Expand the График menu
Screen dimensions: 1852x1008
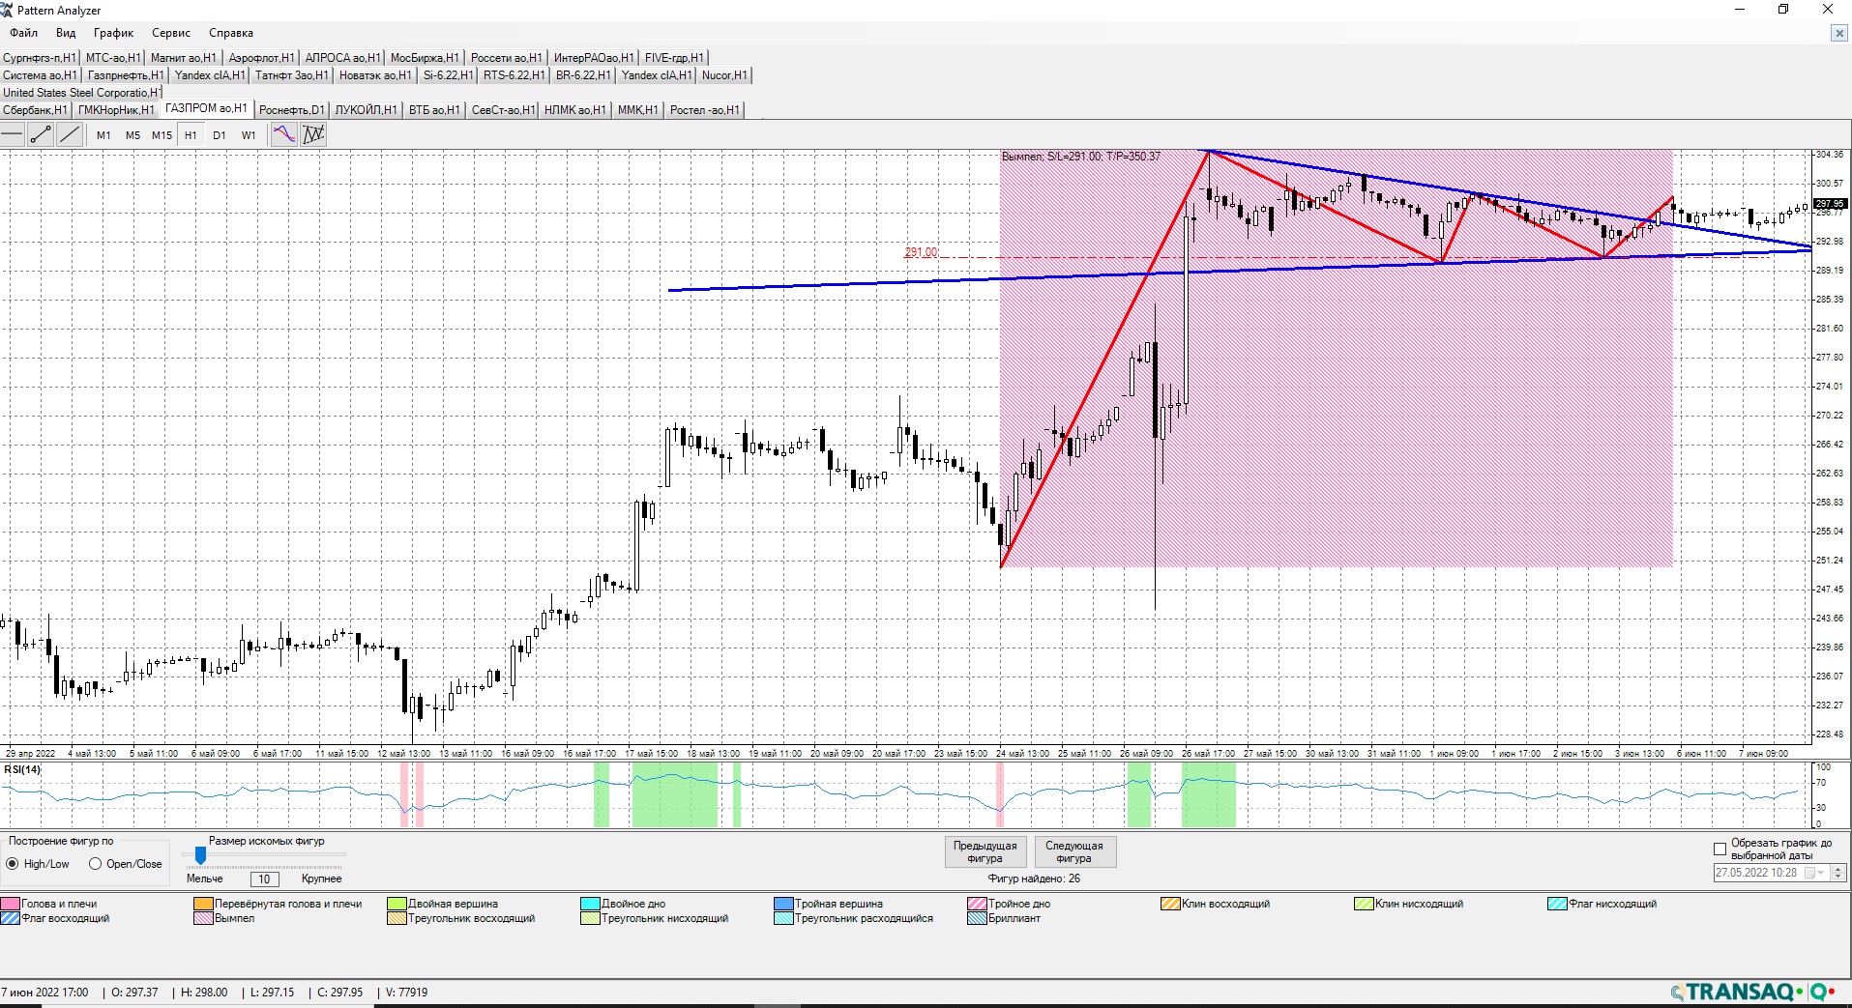pos(113,33)
